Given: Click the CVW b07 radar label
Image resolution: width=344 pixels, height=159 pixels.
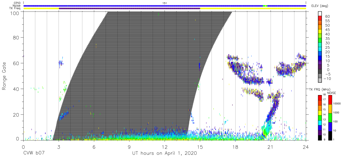Looking at the screenshot, I should coord(34,154).
